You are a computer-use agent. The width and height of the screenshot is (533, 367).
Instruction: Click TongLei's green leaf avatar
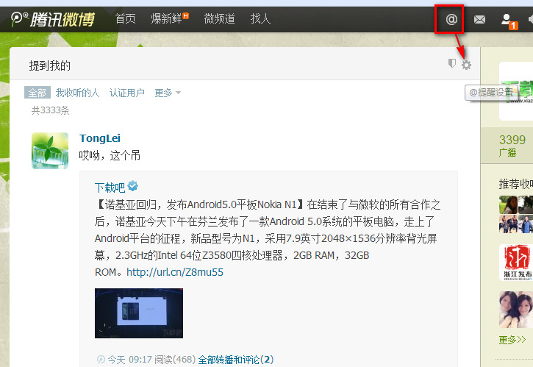(x=50, y=151)
